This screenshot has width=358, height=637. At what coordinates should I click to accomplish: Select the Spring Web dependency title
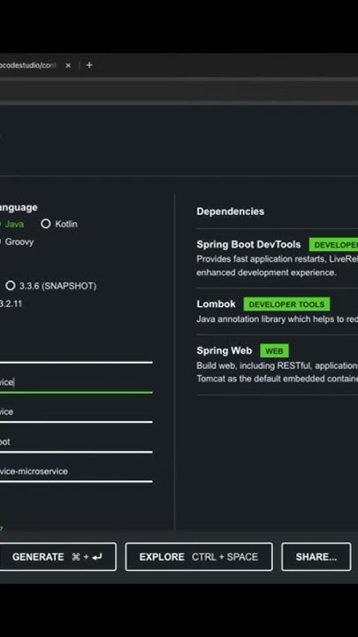pyautogui.click(x=224, y=350)
